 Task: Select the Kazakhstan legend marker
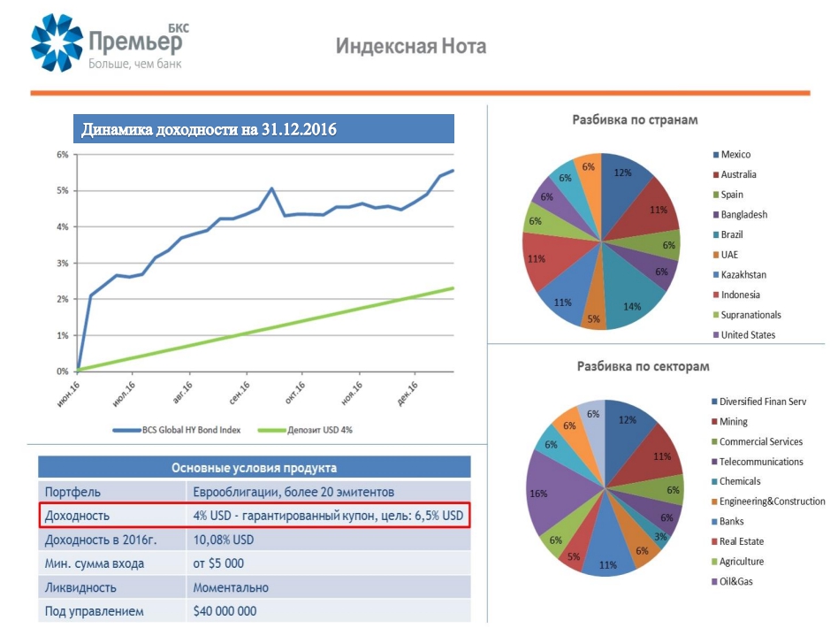714,275
